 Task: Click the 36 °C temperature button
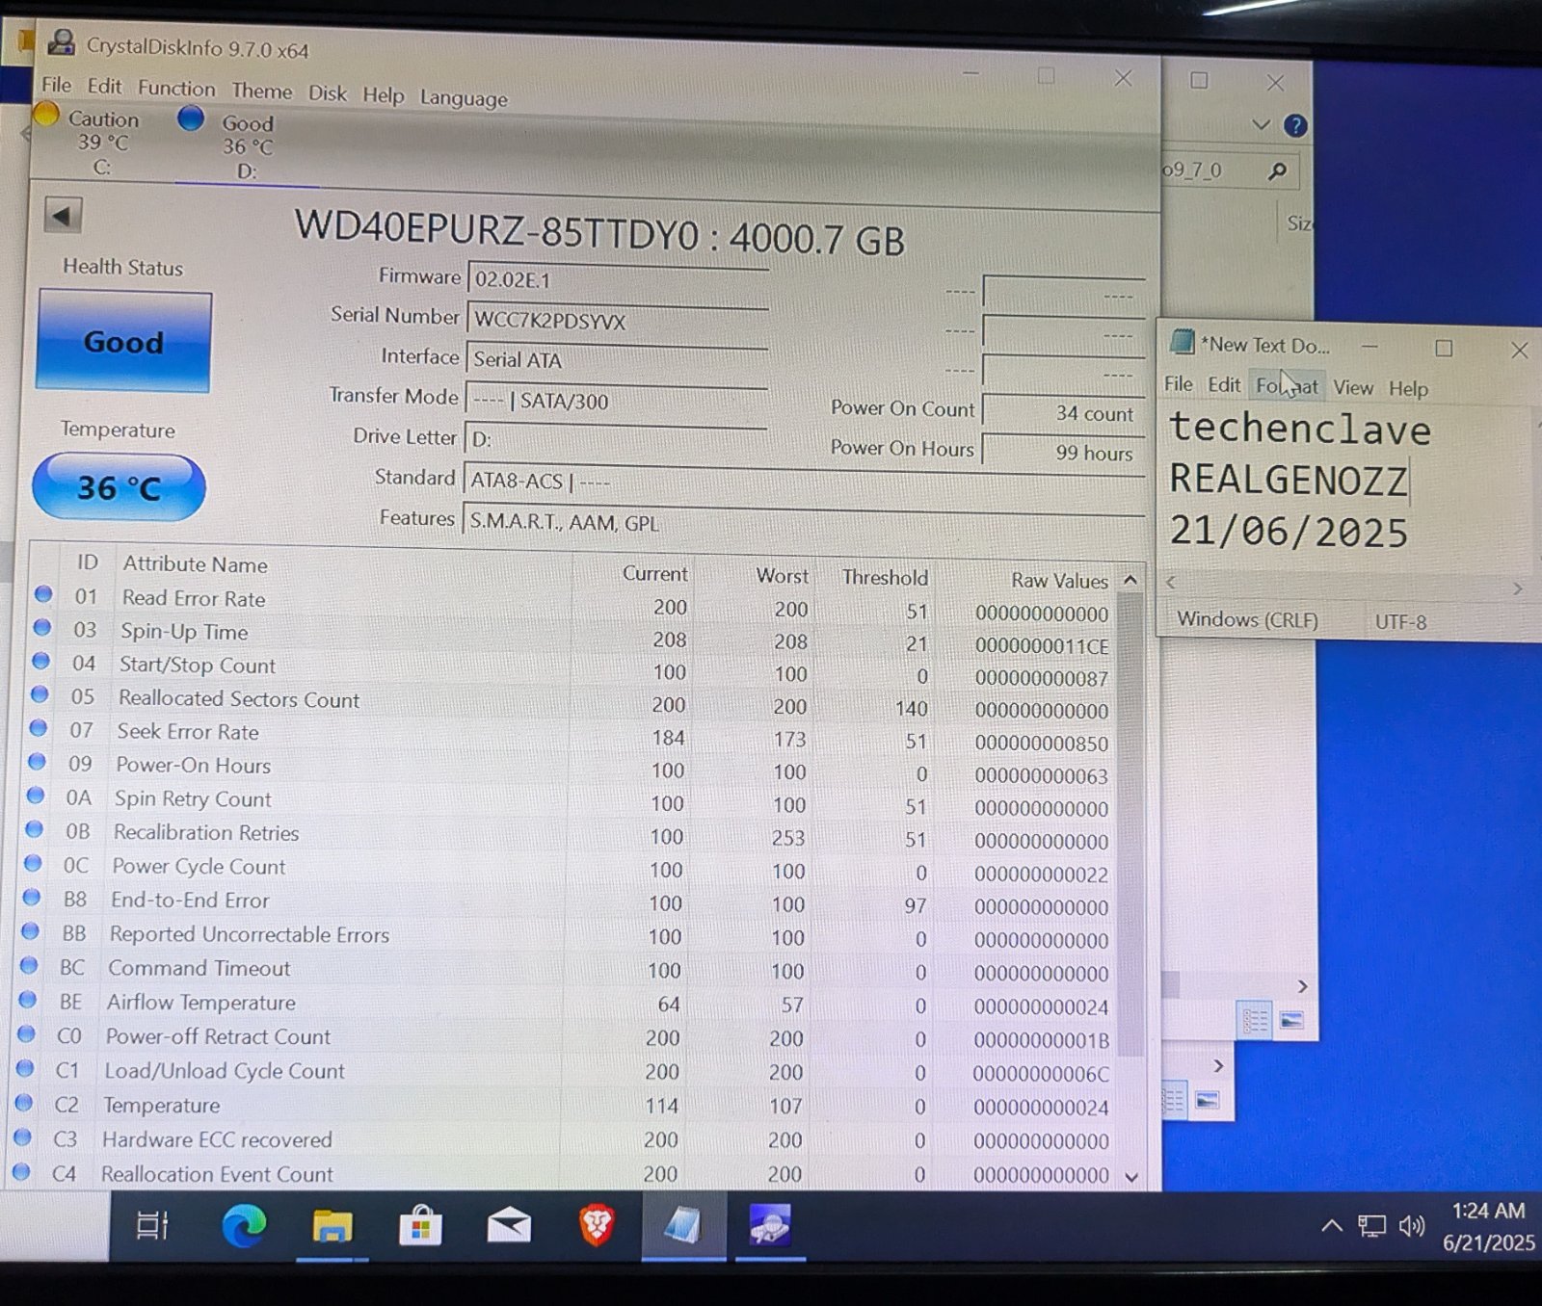tap(119, 487)
